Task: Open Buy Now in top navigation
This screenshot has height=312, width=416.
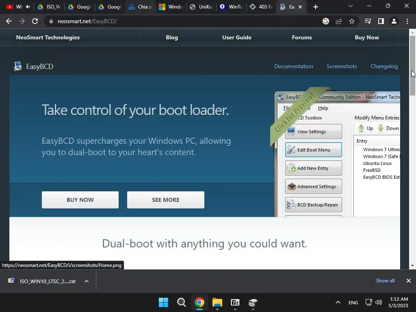Action: coord(367,37)
